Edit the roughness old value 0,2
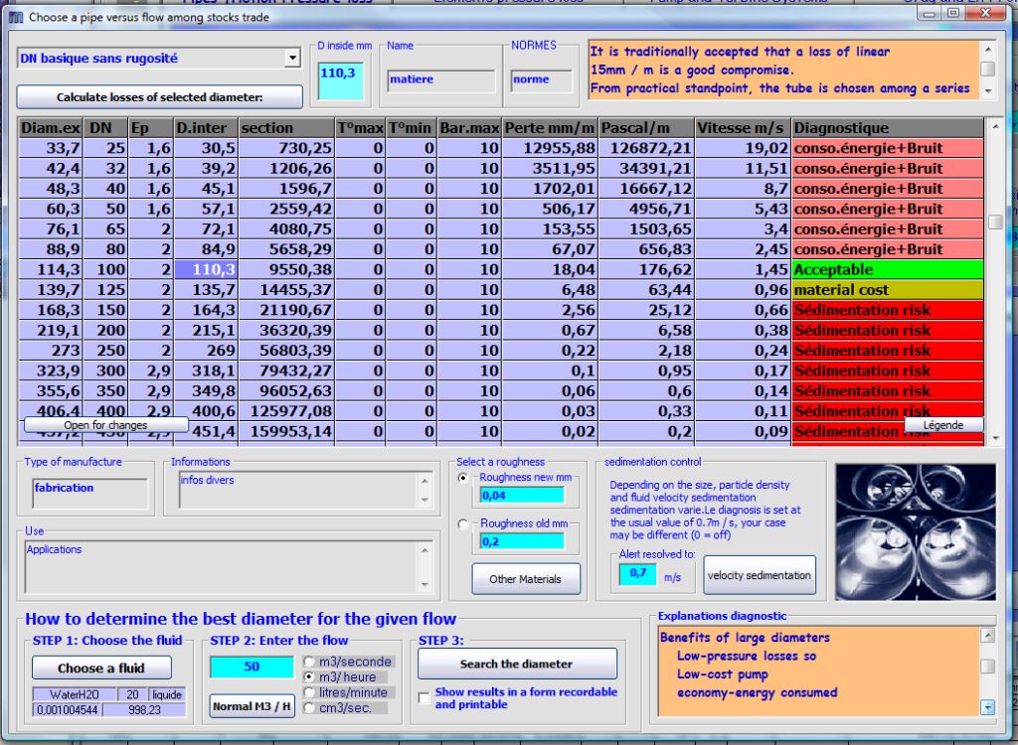The width and height of the screenshot is (1018, 745). (x=521, y=541)
